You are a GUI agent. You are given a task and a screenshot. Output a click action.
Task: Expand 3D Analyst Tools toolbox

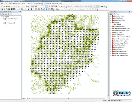(x=111, y=16)
